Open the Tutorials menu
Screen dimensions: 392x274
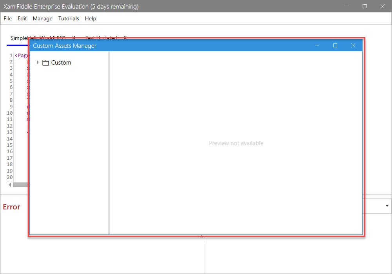(x=69, y=18)
